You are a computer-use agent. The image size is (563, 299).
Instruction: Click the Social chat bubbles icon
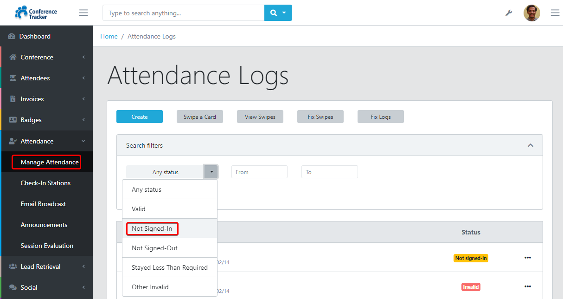pyautogui.click(x=13, y=287)
